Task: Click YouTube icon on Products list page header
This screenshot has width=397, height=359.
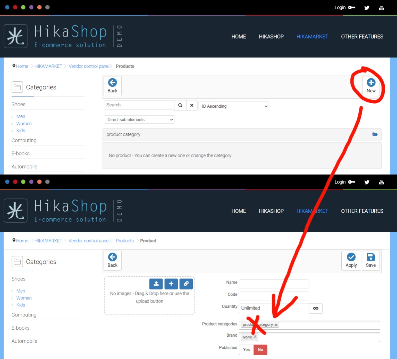Action: click(x=381, y=8)
